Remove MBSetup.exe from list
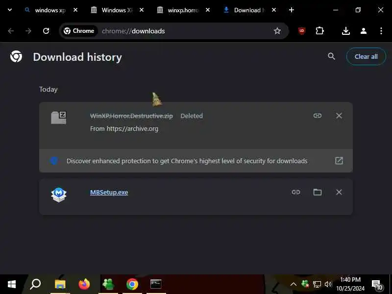This screenshot has height=294, width=392. 339,192
